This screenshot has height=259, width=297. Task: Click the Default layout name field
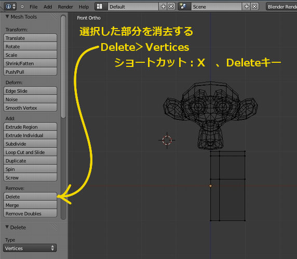tap(133, 7)
